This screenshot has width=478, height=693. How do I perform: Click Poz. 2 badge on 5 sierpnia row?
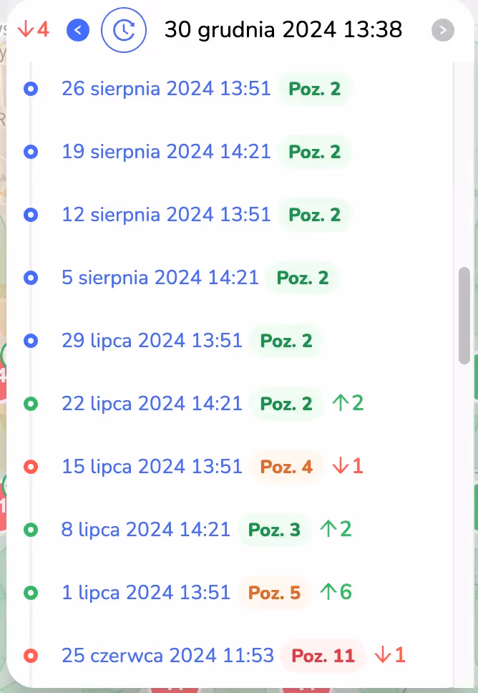click(x=303, y=278)
